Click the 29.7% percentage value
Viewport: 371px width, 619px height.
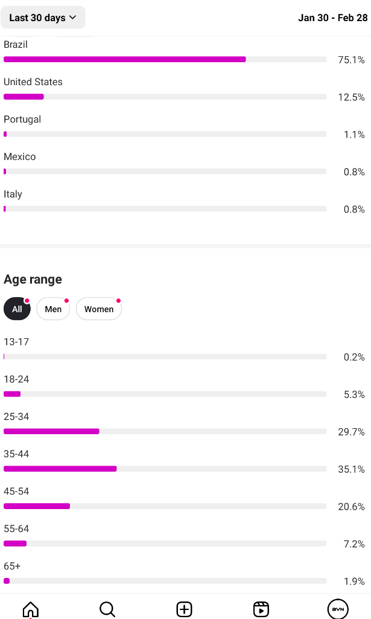[x=351, y=432]
